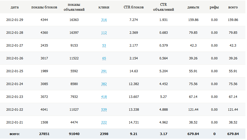Click the "CTR объявлений" column header

click(164, 7)
